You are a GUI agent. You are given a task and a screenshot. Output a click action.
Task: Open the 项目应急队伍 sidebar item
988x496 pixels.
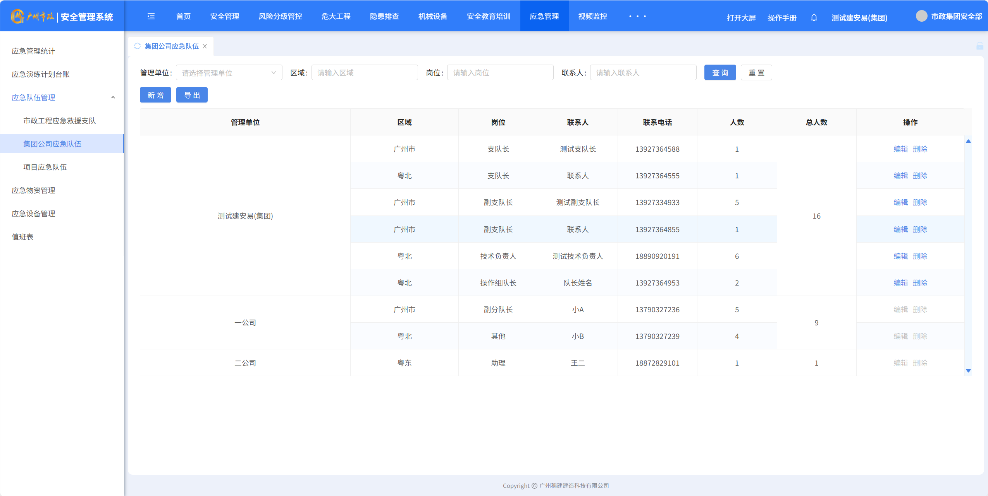45,167
